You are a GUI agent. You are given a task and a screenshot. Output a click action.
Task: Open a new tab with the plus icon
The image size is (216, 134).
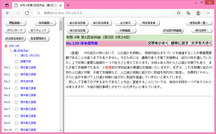(68, 5)
